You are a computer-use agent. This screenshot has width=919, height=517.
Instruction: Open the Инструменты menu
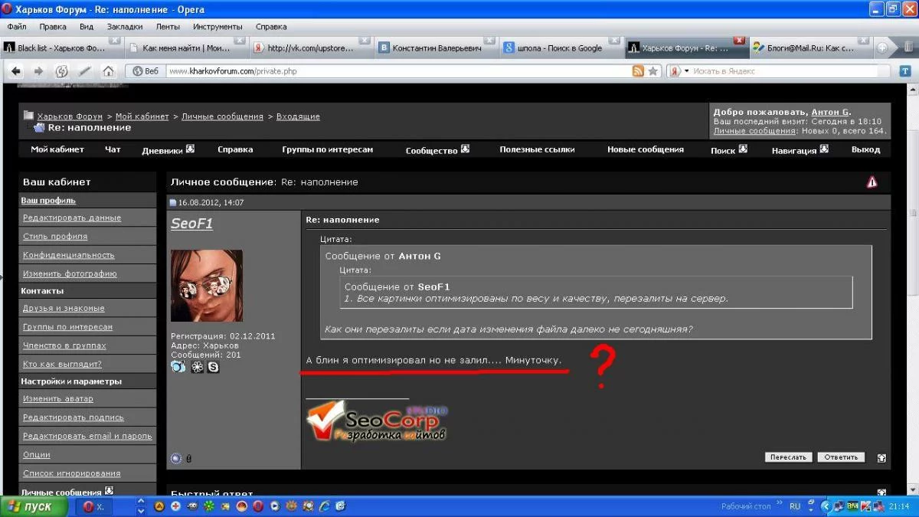click(217, 26)
